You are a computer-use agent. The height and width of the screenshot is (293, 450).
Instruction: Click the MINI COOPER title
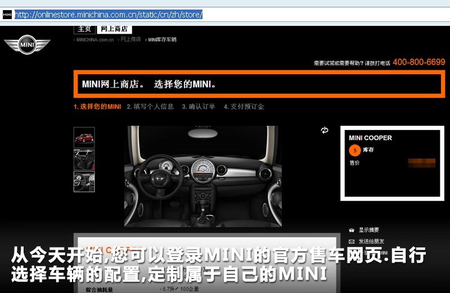click(x=370, y=138)
